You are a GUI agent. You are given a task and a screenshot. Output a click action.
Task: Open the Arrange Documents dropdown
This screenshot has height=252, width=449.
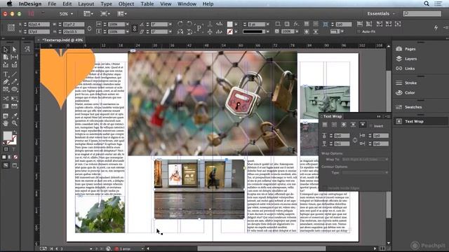pos(122,14)
